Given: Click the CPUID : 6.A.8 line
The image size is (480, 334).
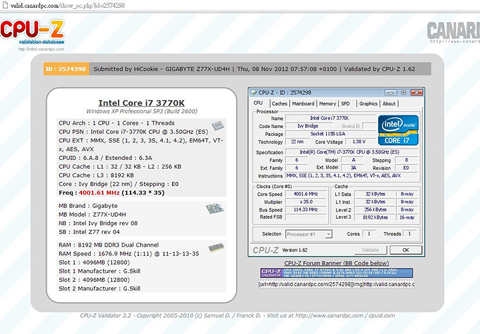Looking at the screenshot, I should 105,158.
